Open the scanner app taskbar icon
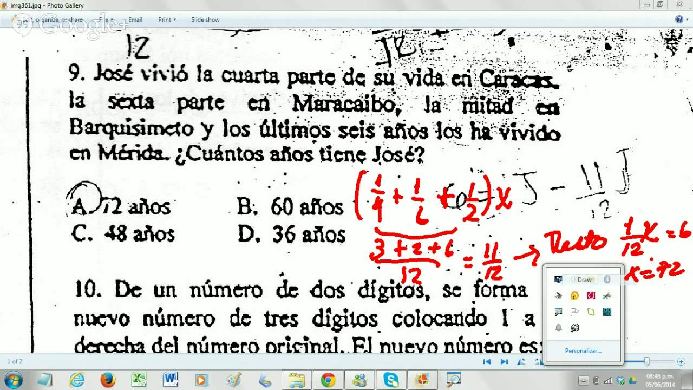 pos(265,380)
